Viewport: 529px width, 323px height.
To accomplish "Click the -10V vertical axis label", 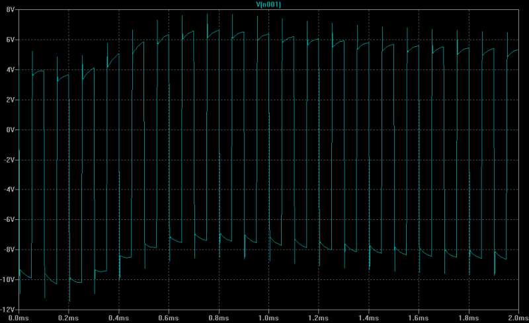I will (x=9, y=279).
